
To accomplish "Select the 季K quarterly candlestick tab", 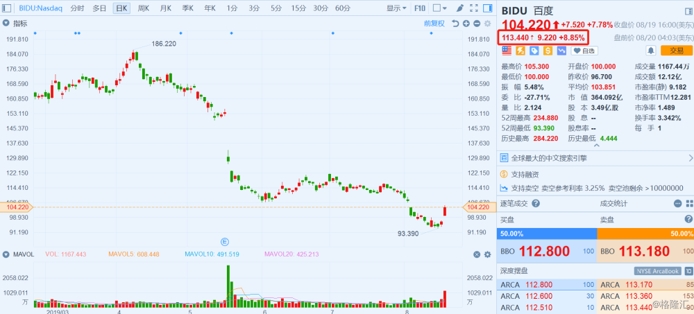I will point(187,8).
